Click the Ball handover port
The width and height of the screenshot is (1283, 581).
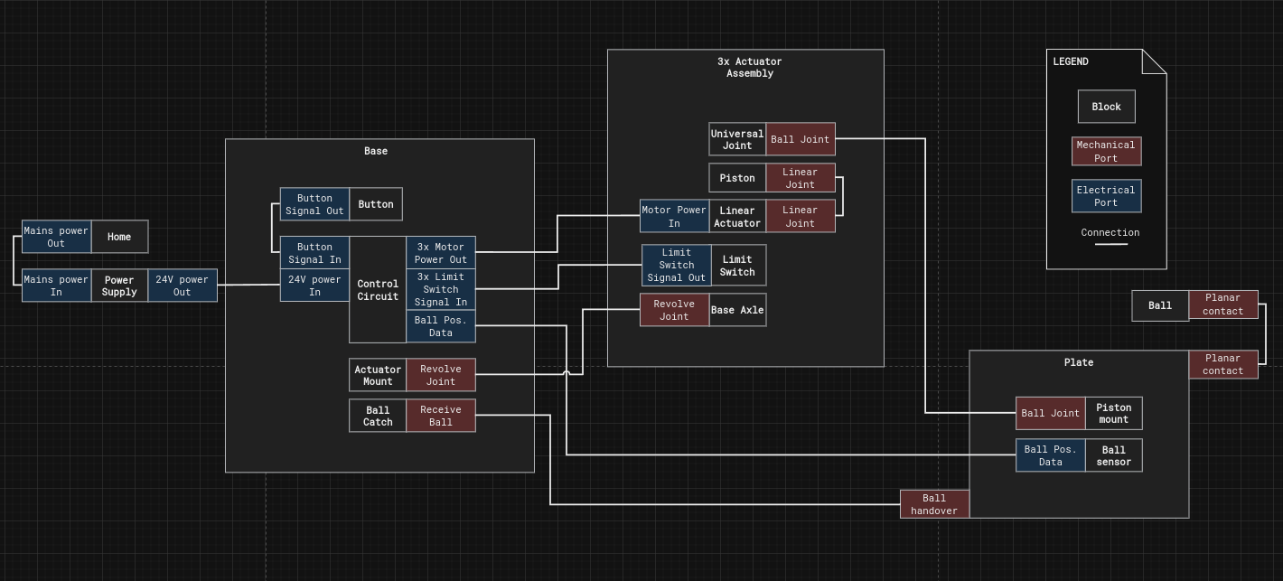point(934,504)
